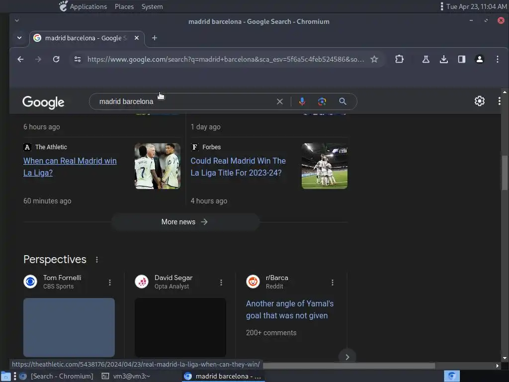509x382 pixels.
Task: Open Chromium three-dot menu
Action: tap(497, 59)
